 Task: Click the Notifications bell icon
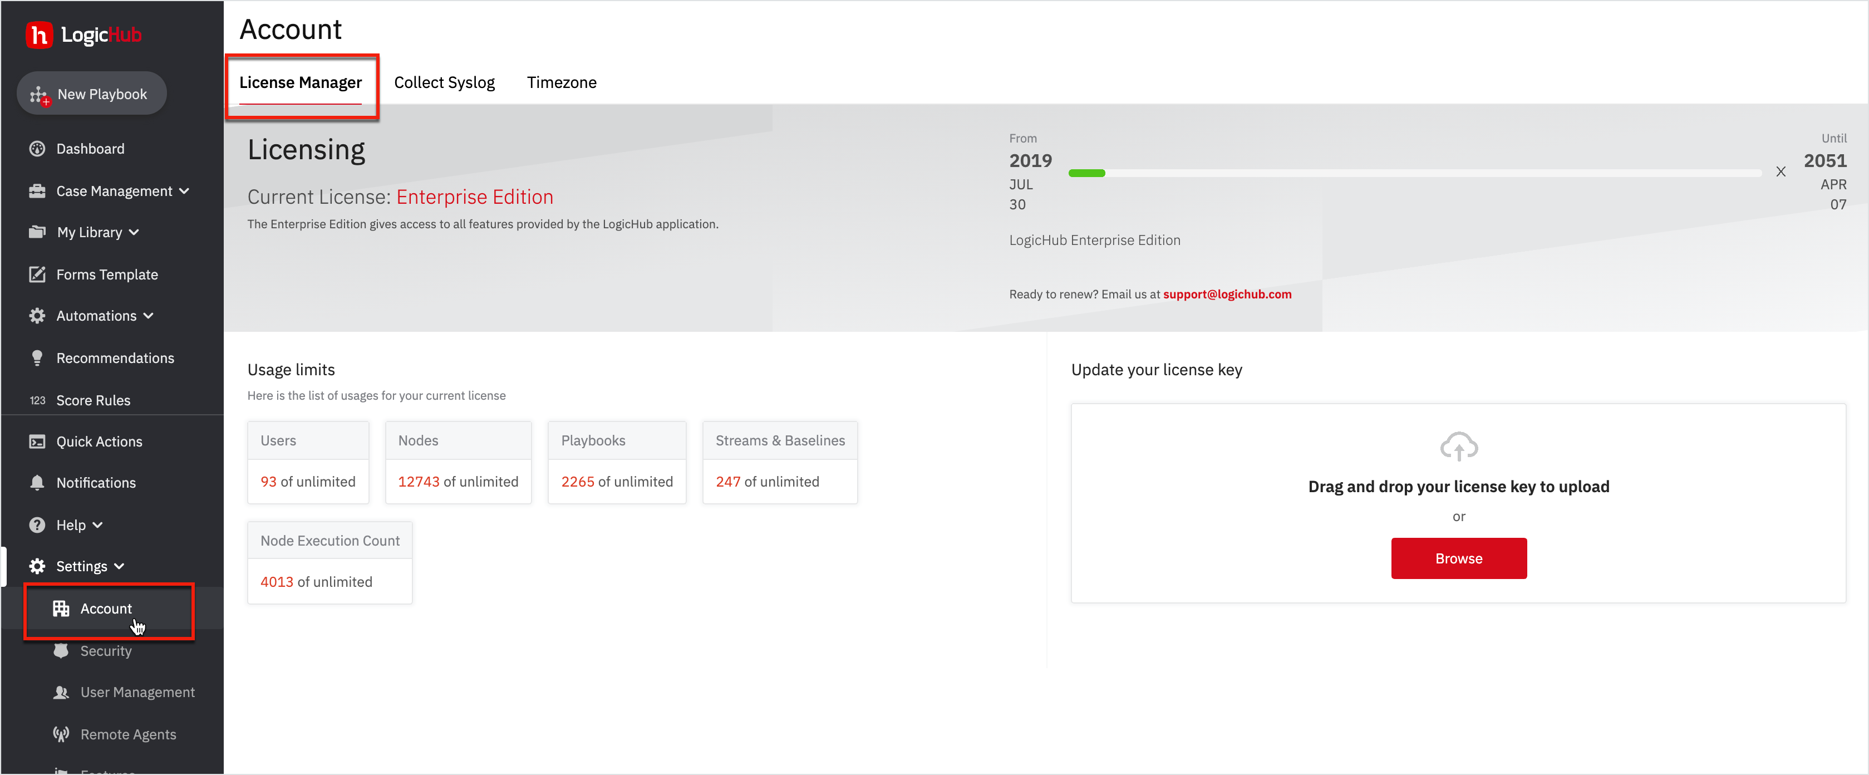37,483
